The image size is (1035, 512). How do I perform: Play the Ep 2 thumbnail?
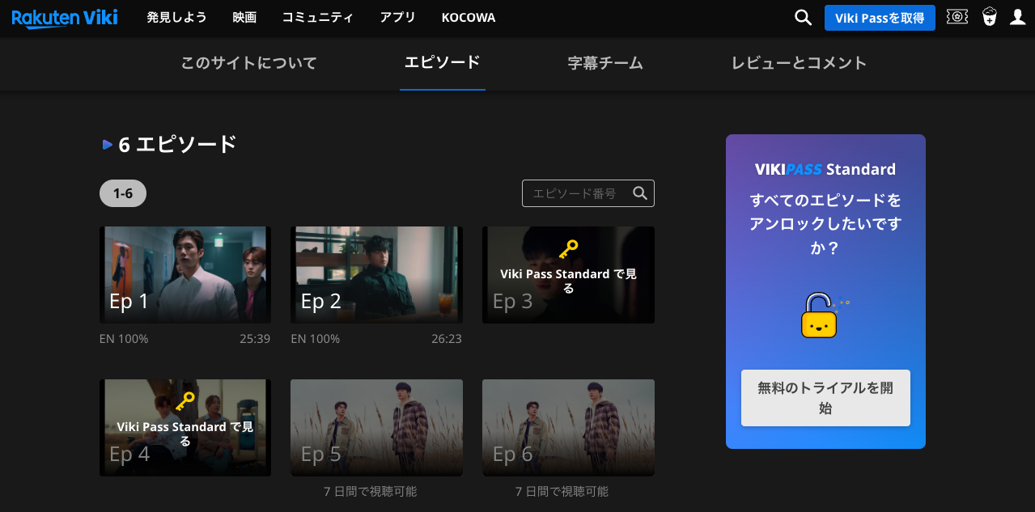376,275
